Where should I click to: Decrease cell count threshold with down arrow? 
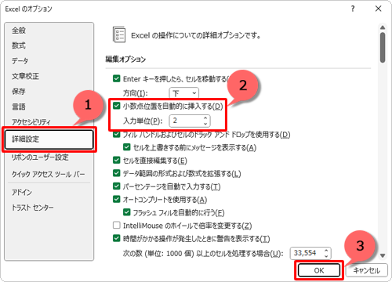[326, 256]
